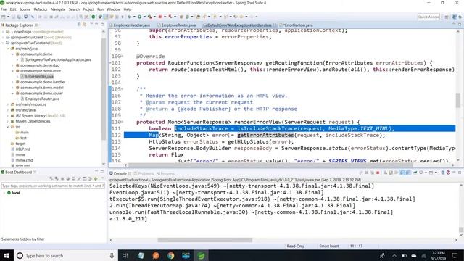Expand the com.example.demo.handler package
This screenshot has height=261, width=464.
13,82
